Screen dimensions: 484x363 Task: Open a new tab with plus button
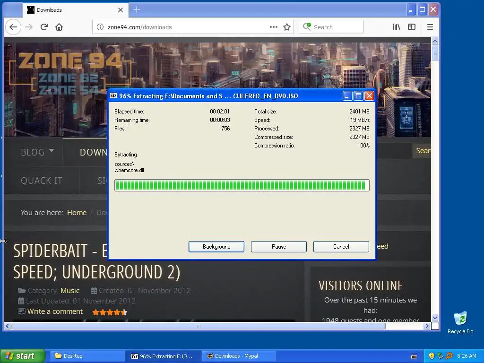(x=137, y=10)
